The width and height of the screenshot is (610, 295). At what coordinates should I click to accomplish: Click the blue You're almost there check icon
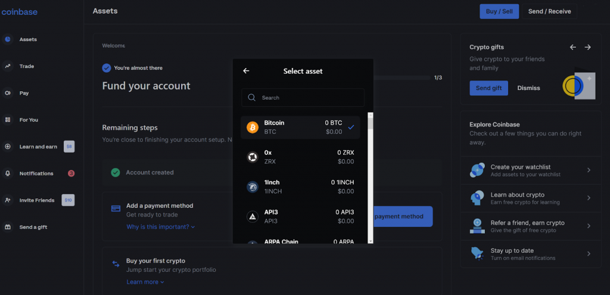pyautogui.click(x=107, y=68)
